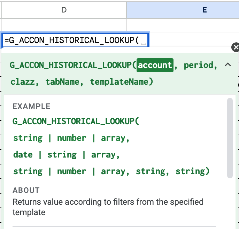Click the 'clazz,' parameter in the signature

pyautogui.click(x=24, y=82)
